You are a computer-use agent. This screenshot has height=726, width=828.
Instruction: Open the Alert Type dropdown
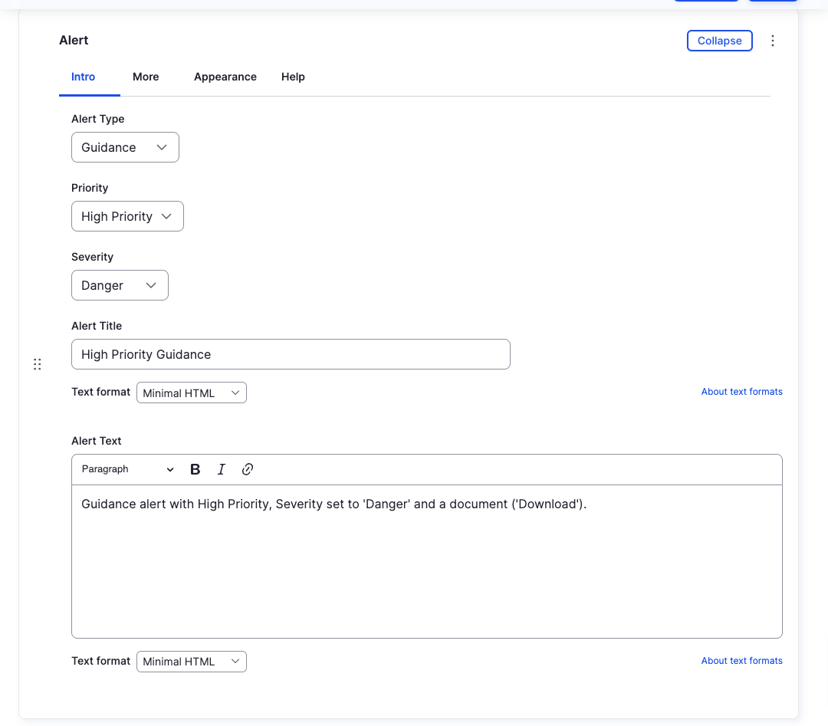(x=125, y=147)
